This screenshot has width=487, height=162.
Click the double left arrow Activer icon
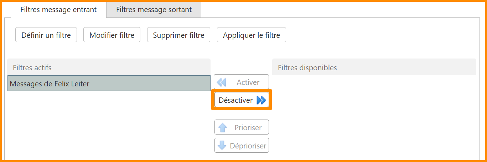[221, 82]
